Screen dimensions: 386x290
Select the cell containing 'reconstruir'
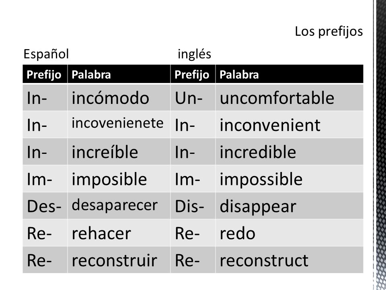[119, 260]
